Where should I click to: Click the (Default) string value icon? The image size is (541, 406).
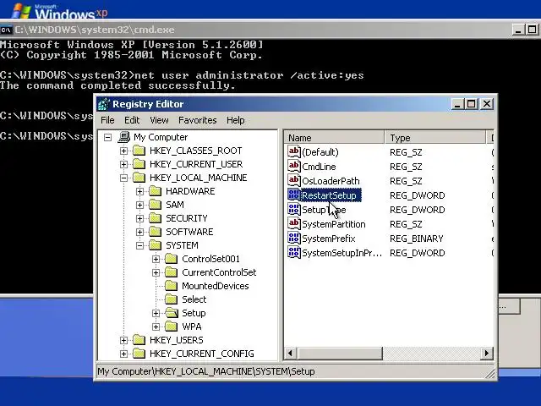coord(294,151)
